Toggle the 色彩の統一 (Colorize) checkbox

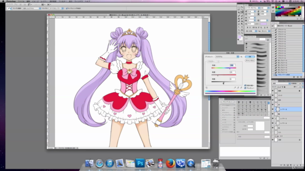pyautogui.click(x=245, y=85)
